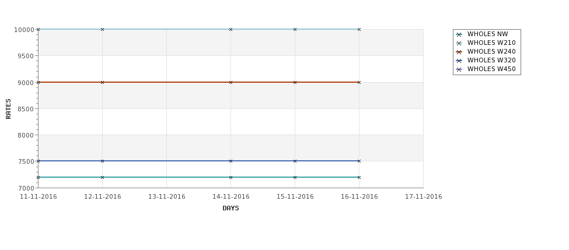The height and width of the screenshot is (250, 569).
Task: Click the WHOLES W450 legend marker icon
Action: (x=459, y=69)
